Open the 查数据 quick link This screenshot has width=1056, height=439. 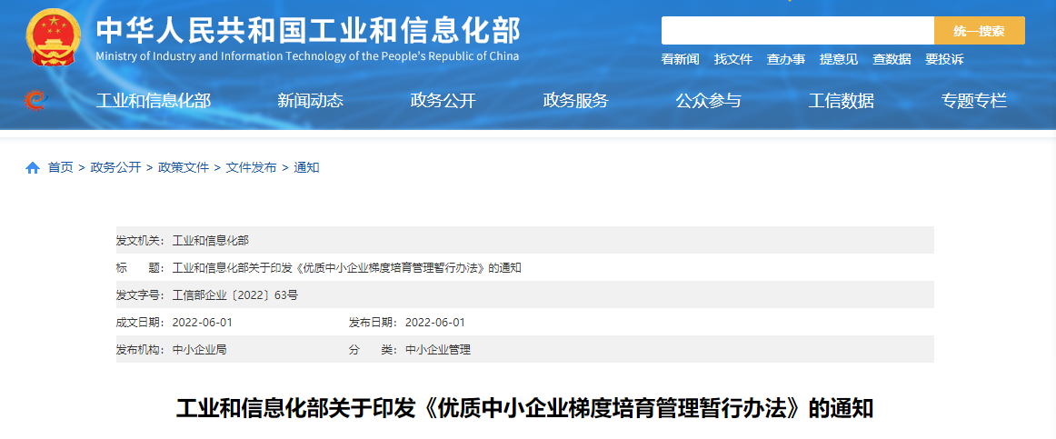pos(892,59)
